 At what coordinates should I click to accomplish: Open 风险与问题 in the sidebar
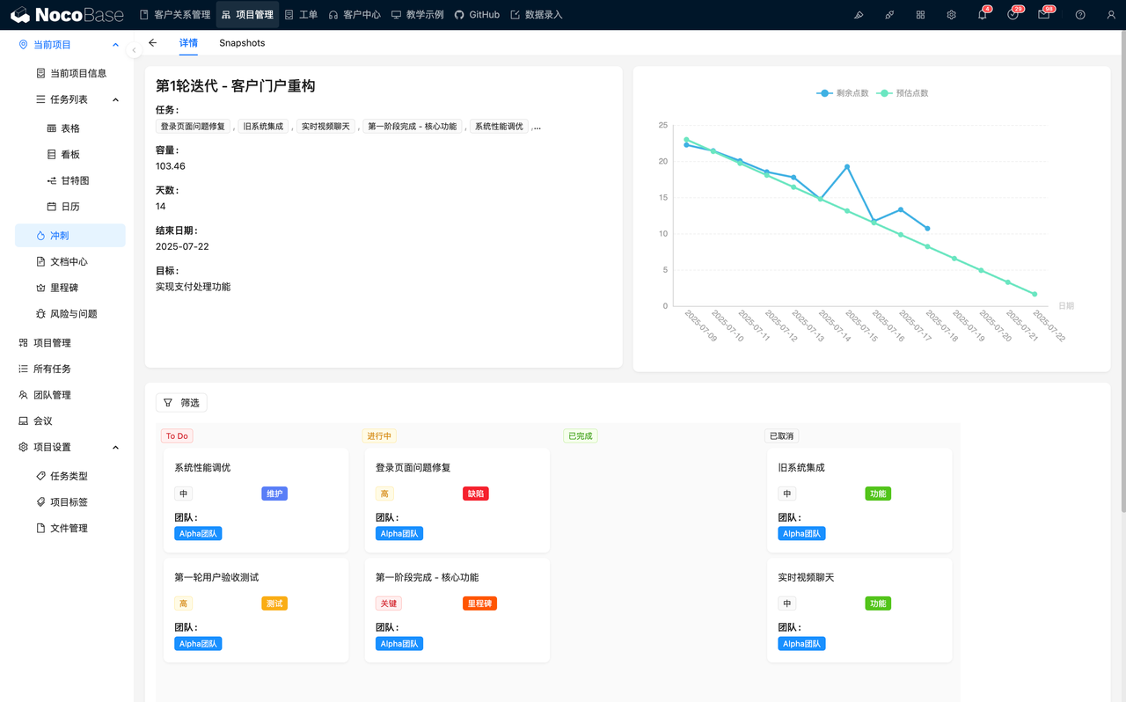coord(70,314)
